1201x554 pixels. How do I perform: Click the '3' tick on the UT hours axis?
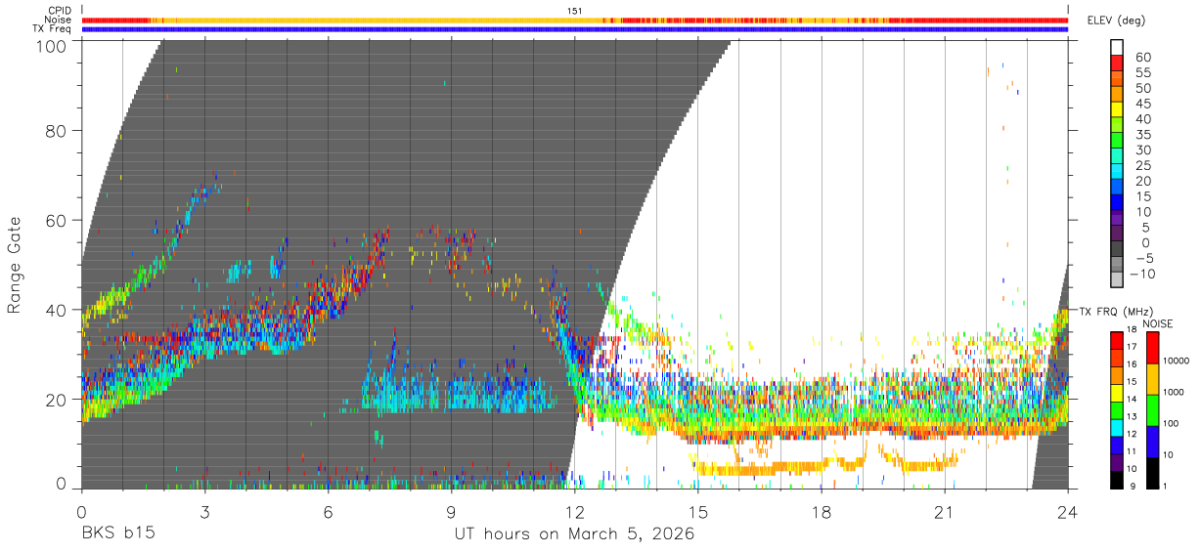coord(204,510)
